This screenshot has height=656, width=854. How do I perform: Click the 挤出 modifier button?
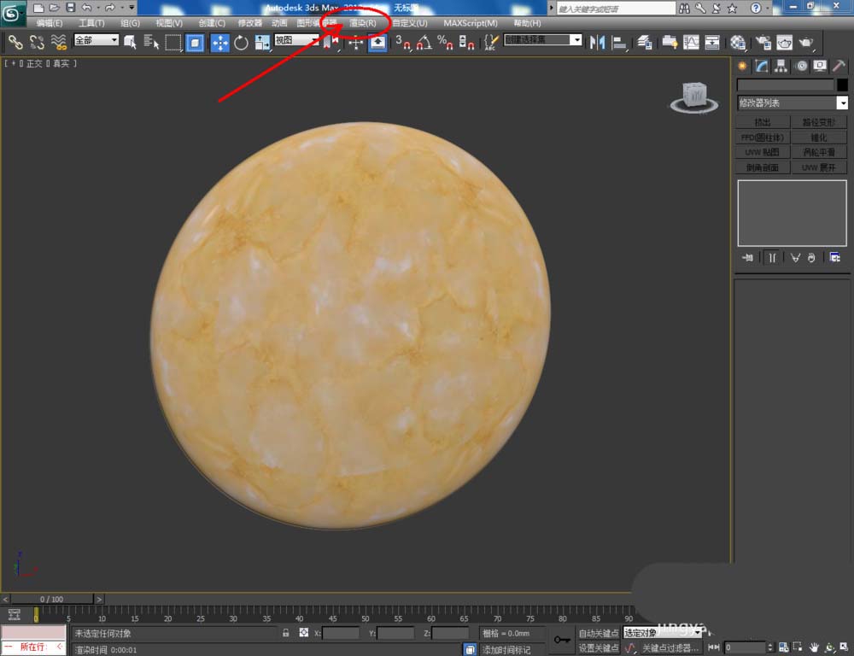point(762,122)
